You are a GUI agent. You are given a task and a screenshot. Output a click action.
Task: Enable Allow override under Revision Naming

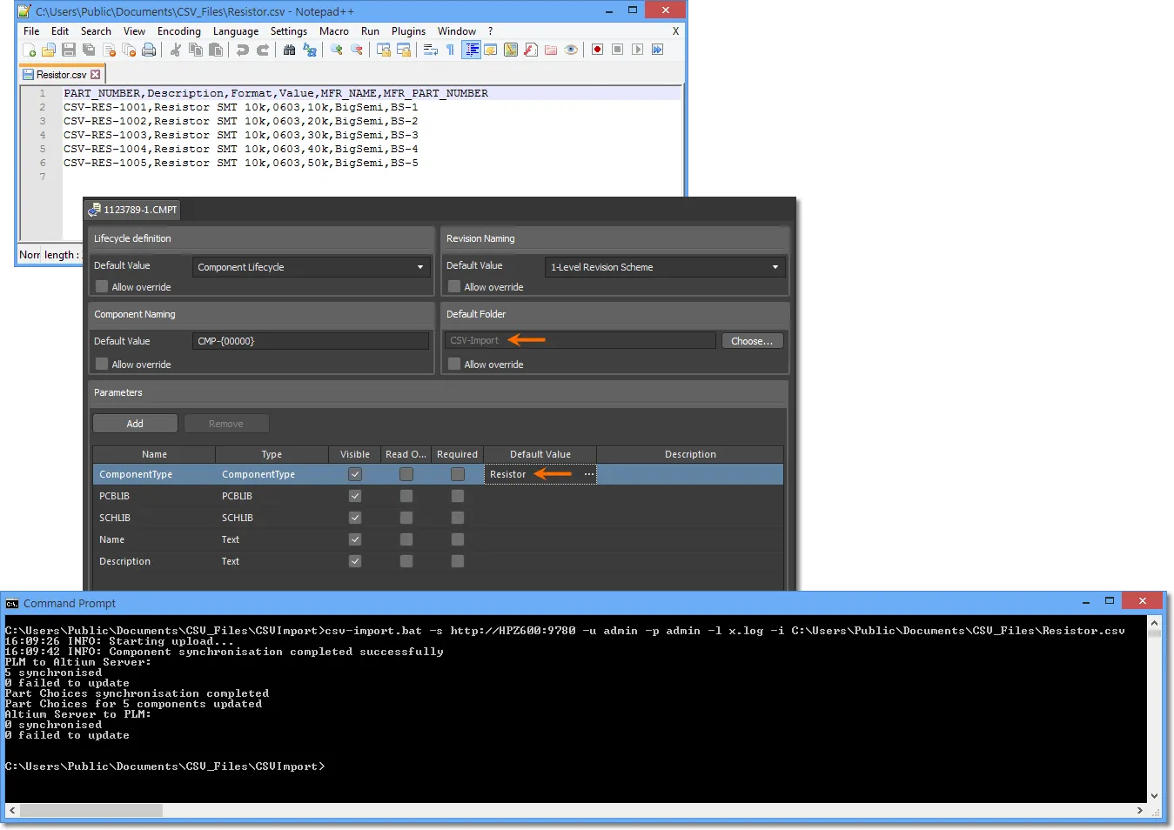coord(454,286)
